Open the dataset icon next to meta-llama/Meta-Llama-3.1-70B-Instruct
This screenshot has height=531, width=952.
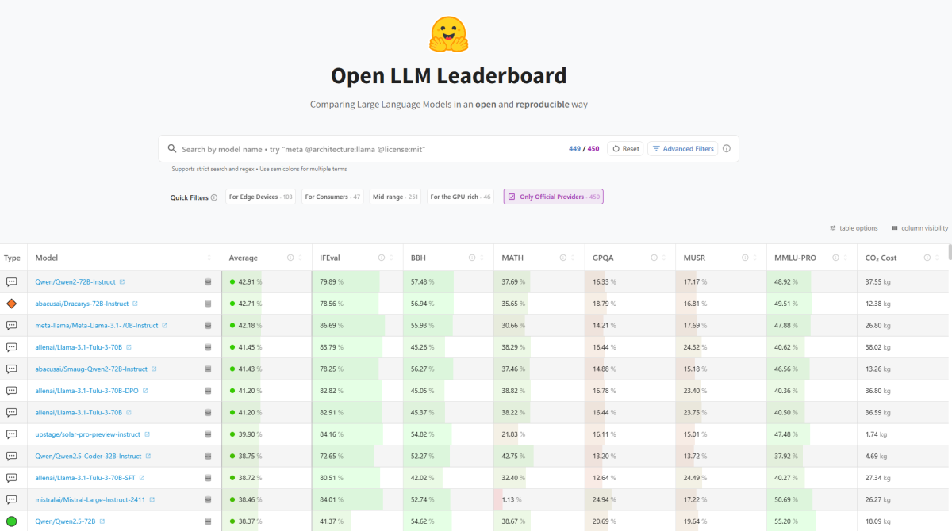pos(207,325)
